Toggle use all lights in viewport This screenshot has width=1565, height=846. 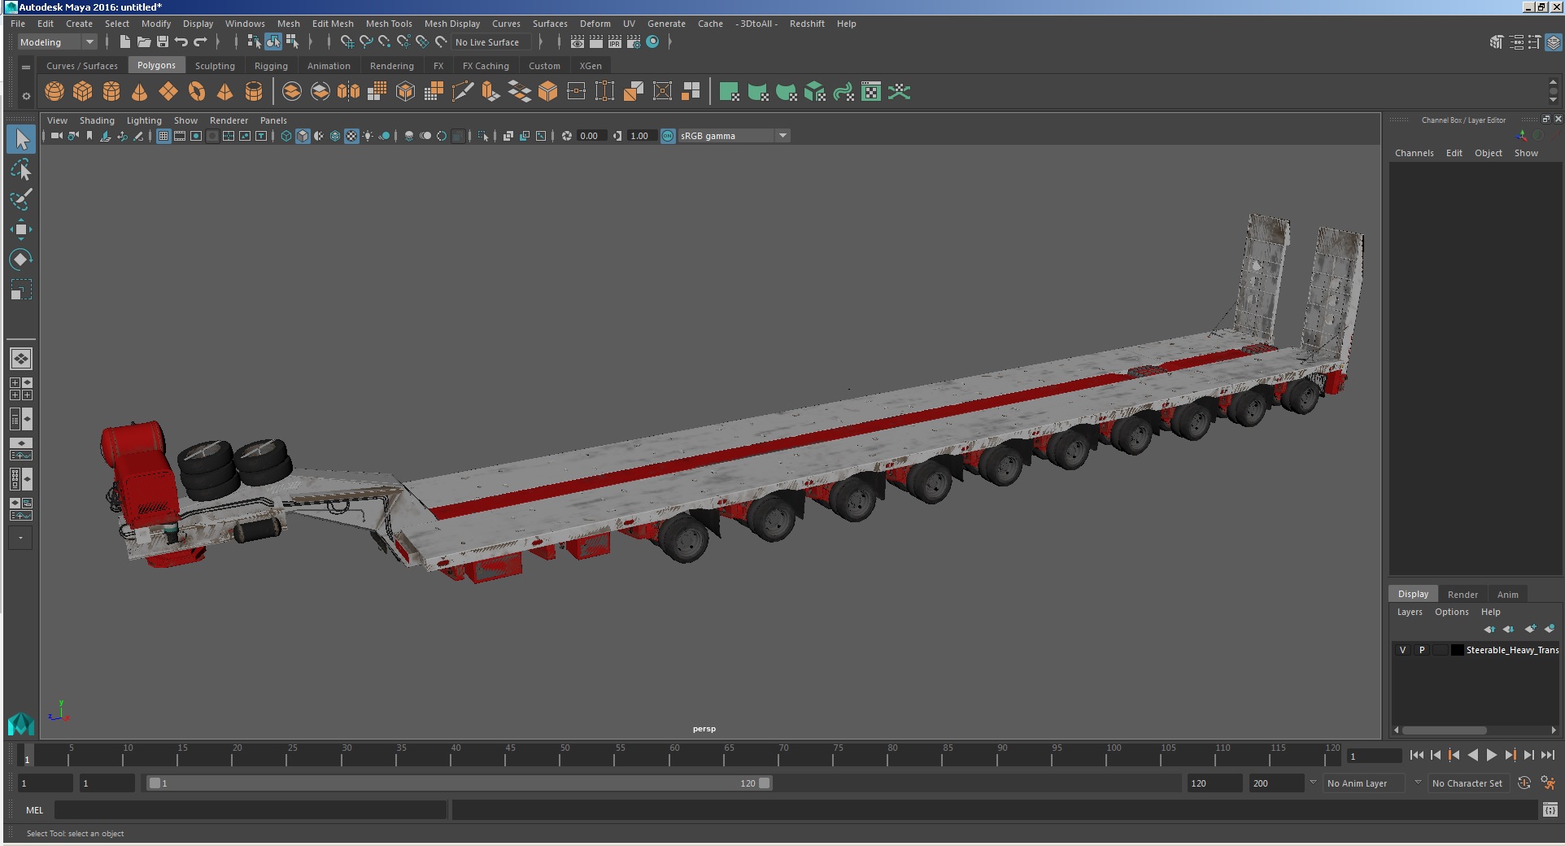click(368, 136)
